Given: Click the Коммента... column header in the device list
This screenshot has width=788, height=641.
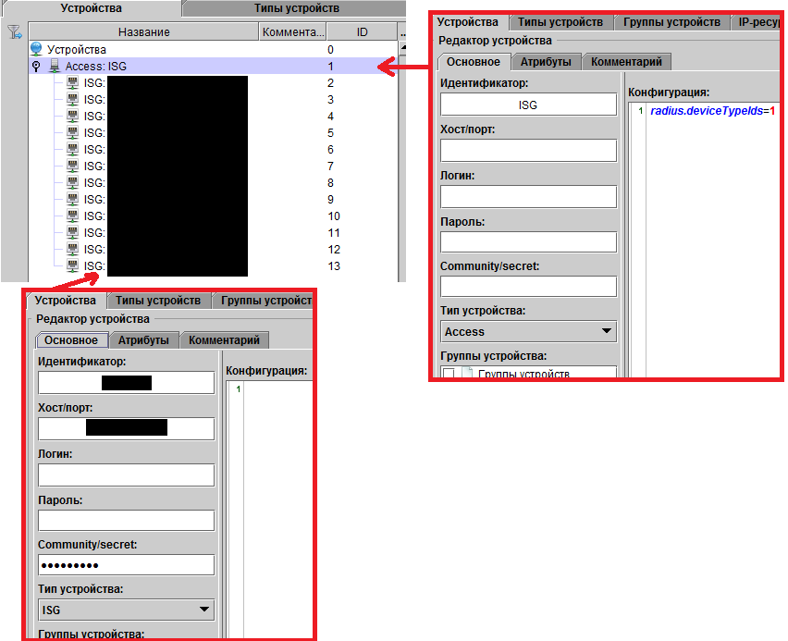Looking at the screenshot, I should click(x=293, y=32).
